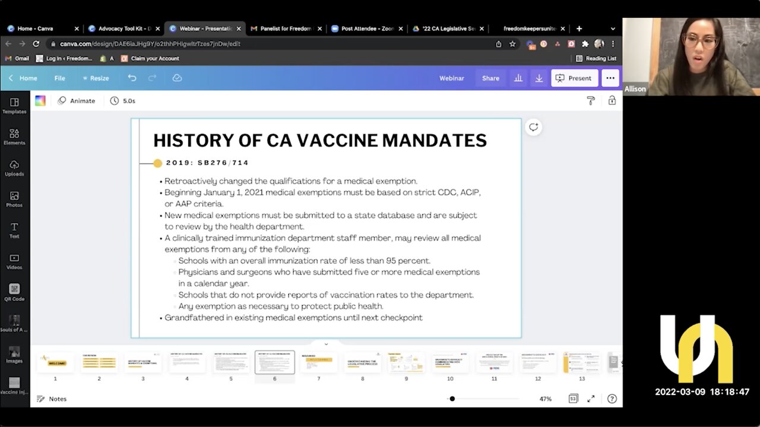Image resolution: width=760 pixels, height=427 pixels.
Task: Open the three-dot more options menu
Action: 610,78
